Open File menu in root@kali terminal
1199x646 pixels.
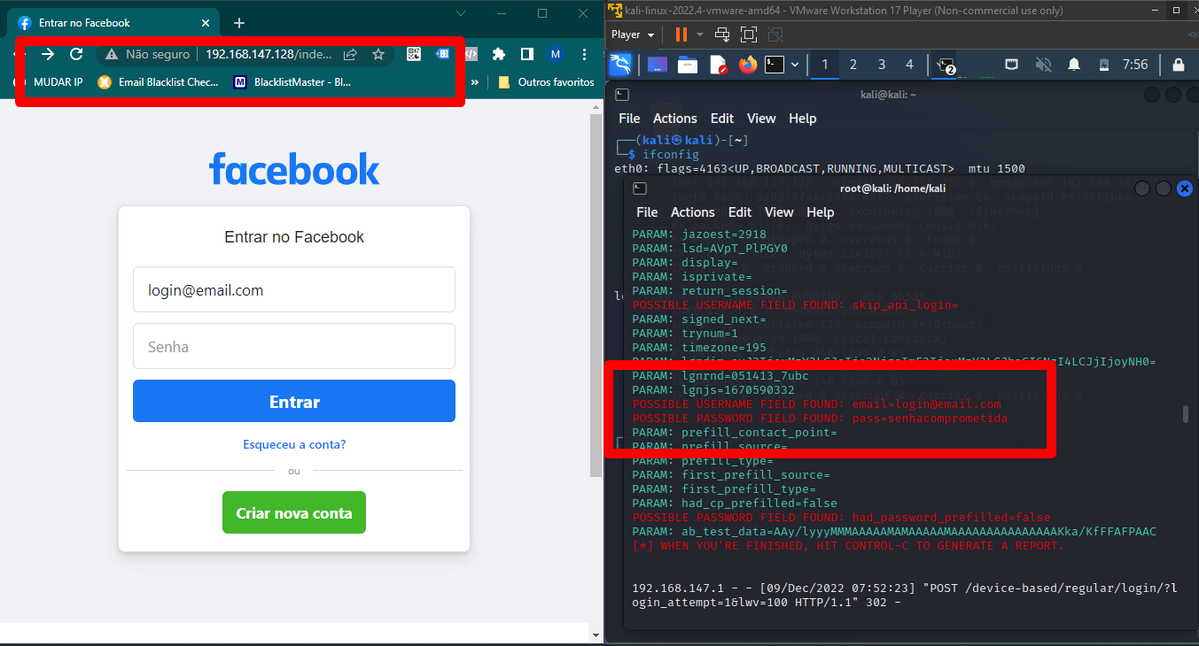(647, 212)
